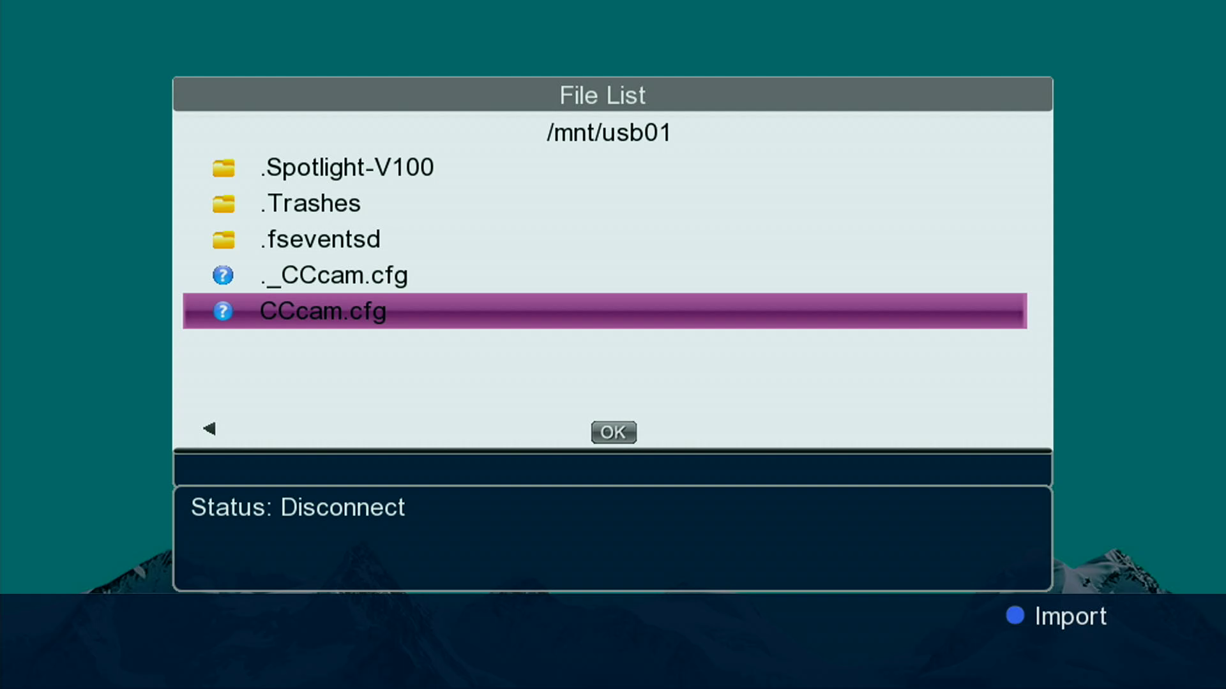Click the Status: Disconnect text
The width and height of the screenshot is (1226, 689).
[x=298, y=507]
